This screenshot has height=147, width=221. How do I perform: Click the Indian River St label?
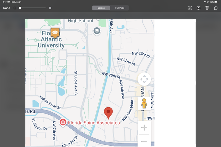50,102
